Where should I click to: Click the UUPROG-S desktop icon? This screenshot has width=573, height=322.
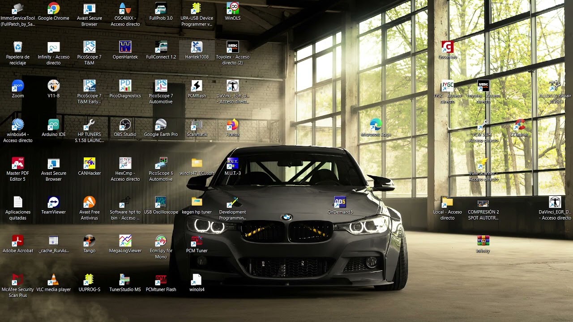(x=90, y=280)
